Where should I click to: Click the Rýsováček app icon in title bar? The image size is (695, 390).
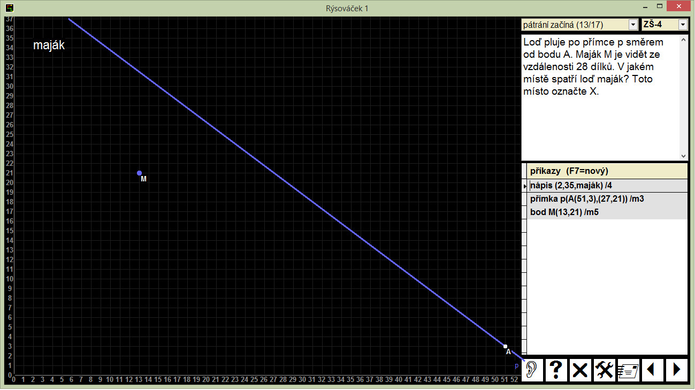click(x=9, y=8)
